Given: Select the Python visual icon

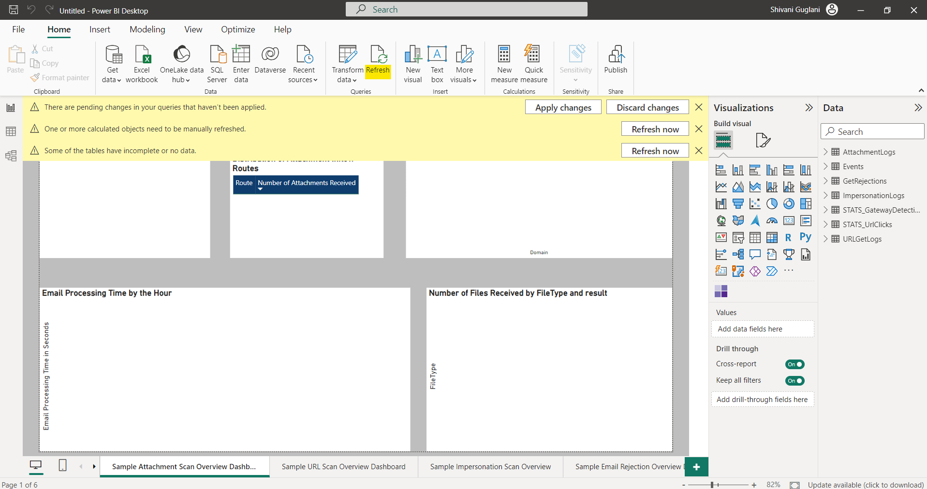Looking at the screenshot, I should 805,237.
